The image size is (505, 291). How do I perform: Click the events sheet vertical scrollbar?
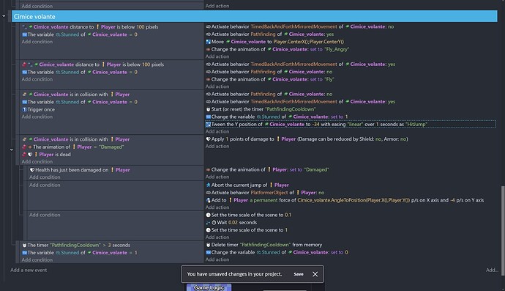click(x=503, y=231)
